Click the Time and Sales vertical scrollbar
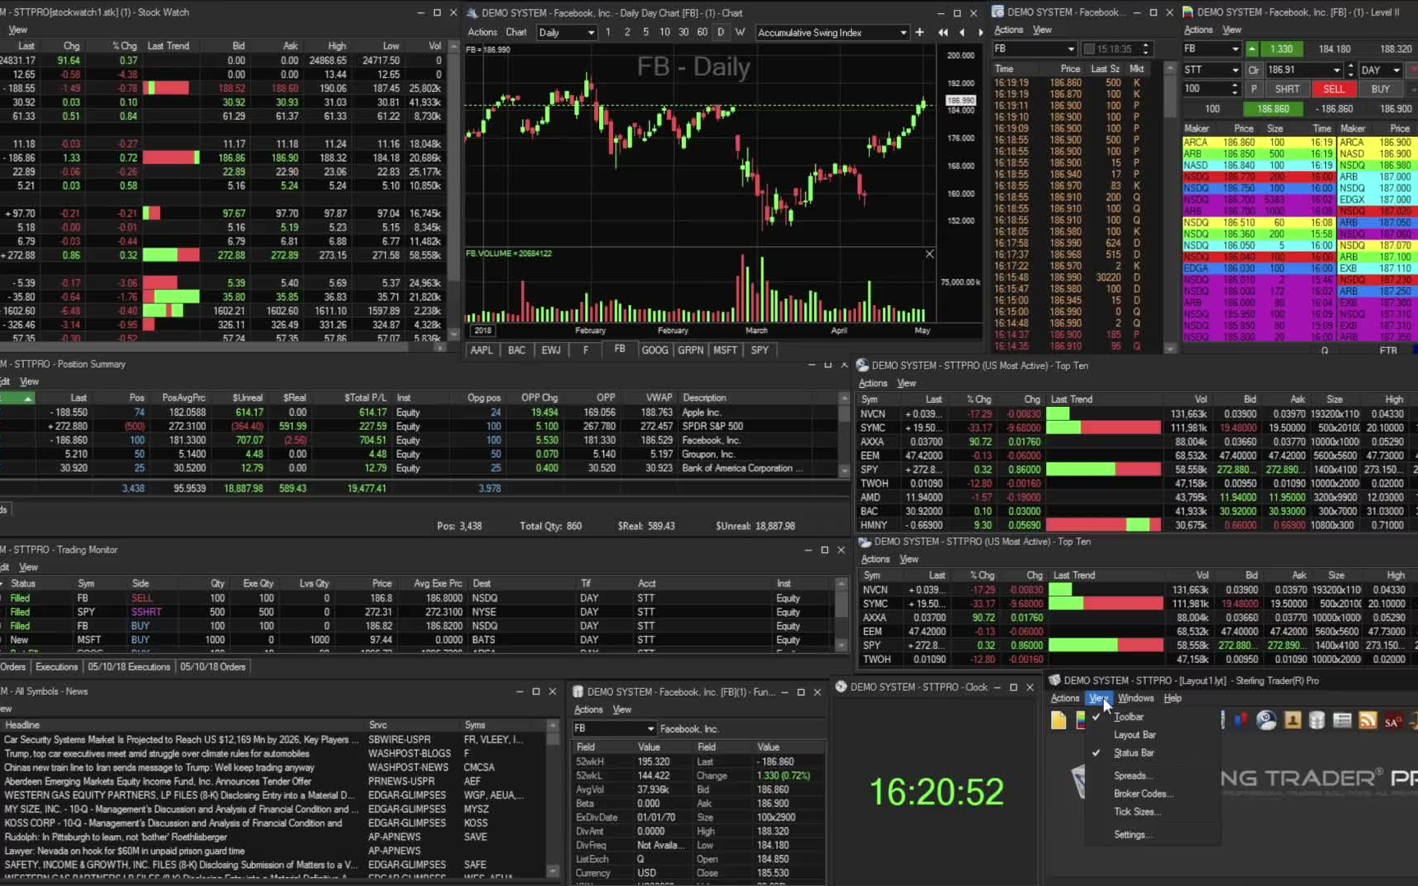 coord(1170,208)
